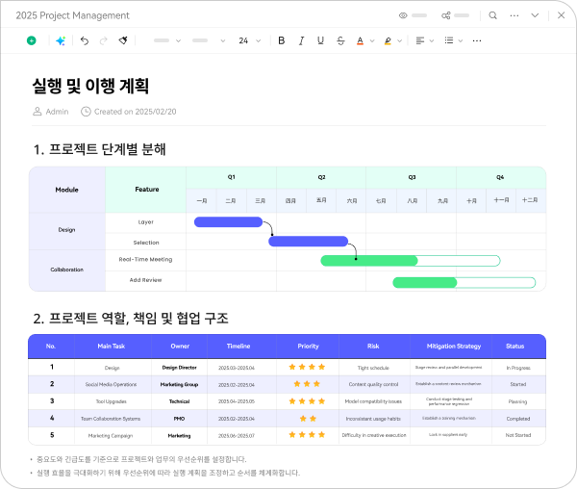Click the green add button in toolbar

(x=32, y=40)
